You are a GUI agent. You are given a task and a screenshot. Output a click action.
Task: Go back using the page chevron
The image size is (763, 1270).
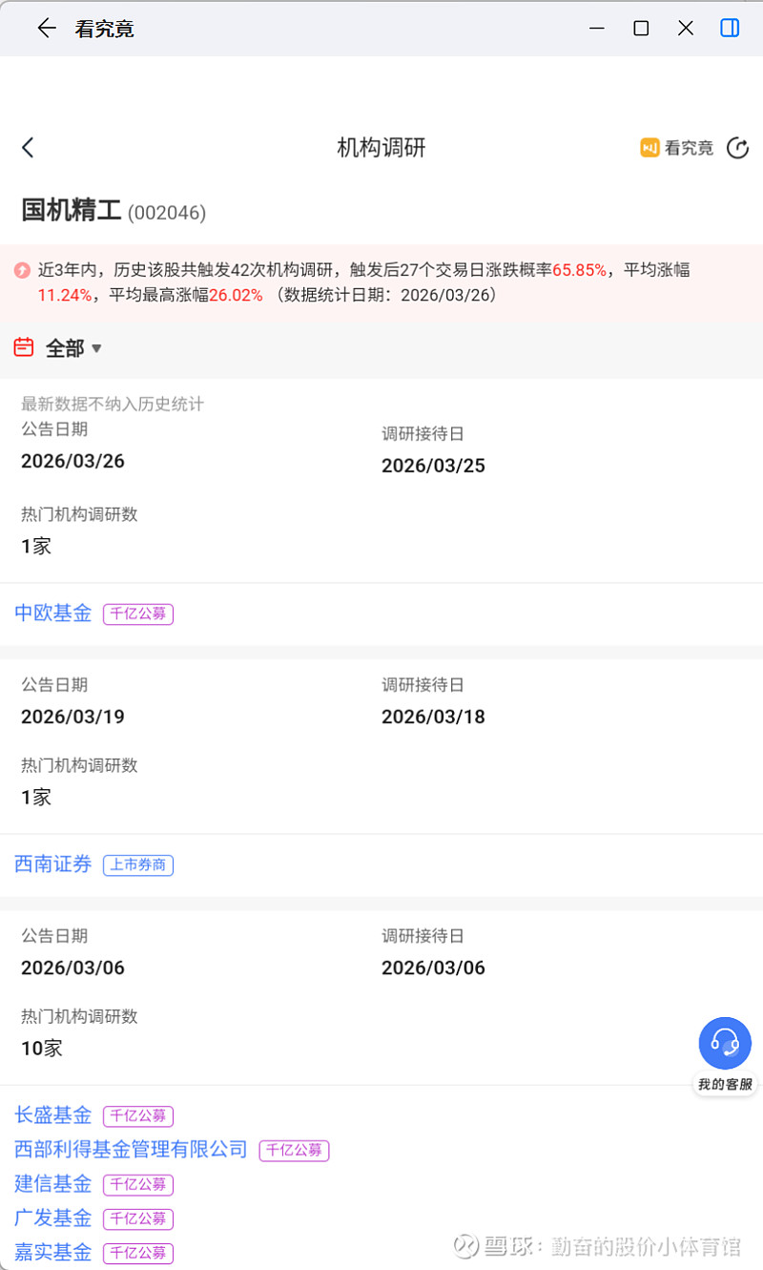(28, 148)
